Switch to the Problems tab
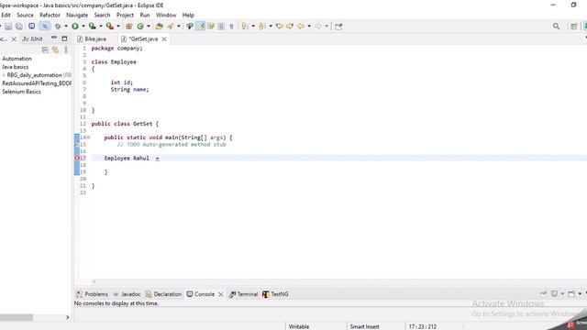The width and height of the screenshot is (587, 330). pyautogui.click(x=92, y=294)
